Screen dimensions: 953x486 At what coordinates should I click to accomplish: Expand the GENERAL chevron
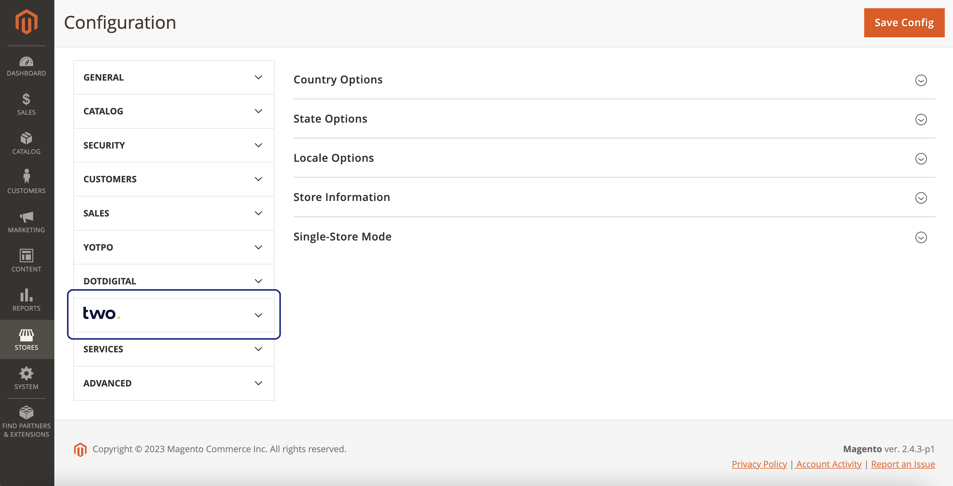click(258, 77)
